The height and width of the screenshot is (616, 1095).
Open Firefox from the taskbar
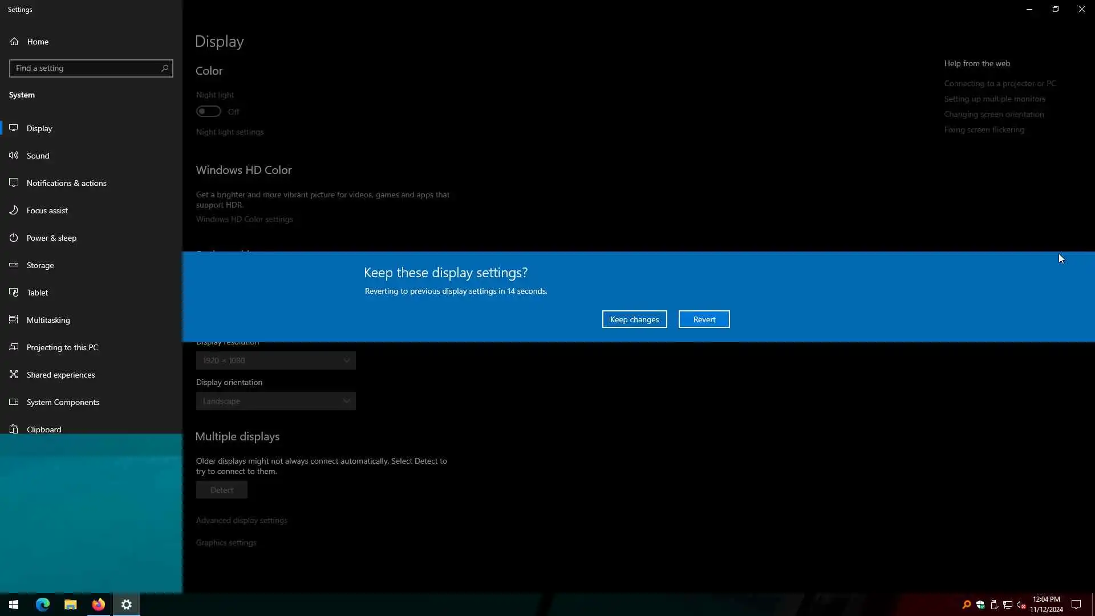point(99,605)
